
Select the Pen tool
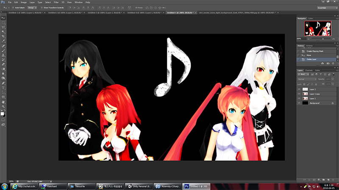click(x=3, y=83)
